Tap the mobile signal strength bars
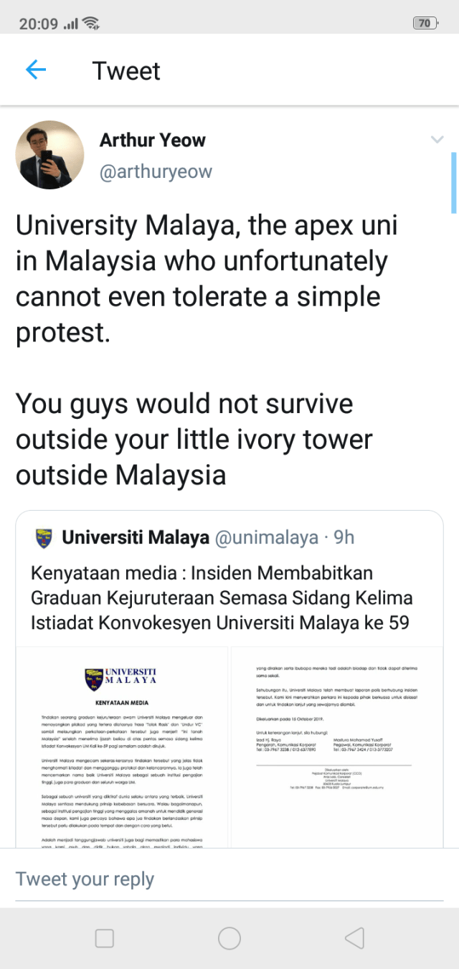The height and width of the screenshot is (969, 459). [71, 24]
